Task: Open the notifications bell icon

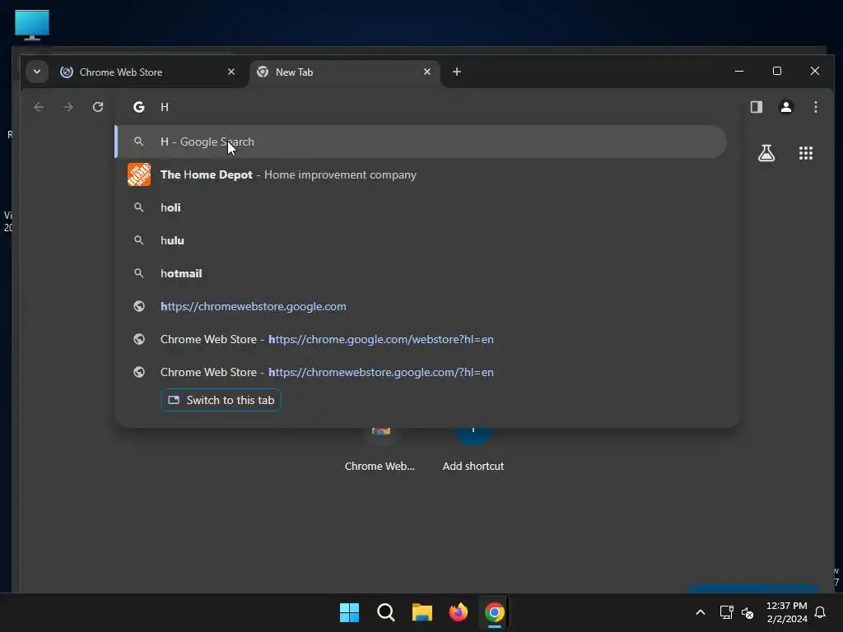Action: pyautogui.click(x=820, y=612)
